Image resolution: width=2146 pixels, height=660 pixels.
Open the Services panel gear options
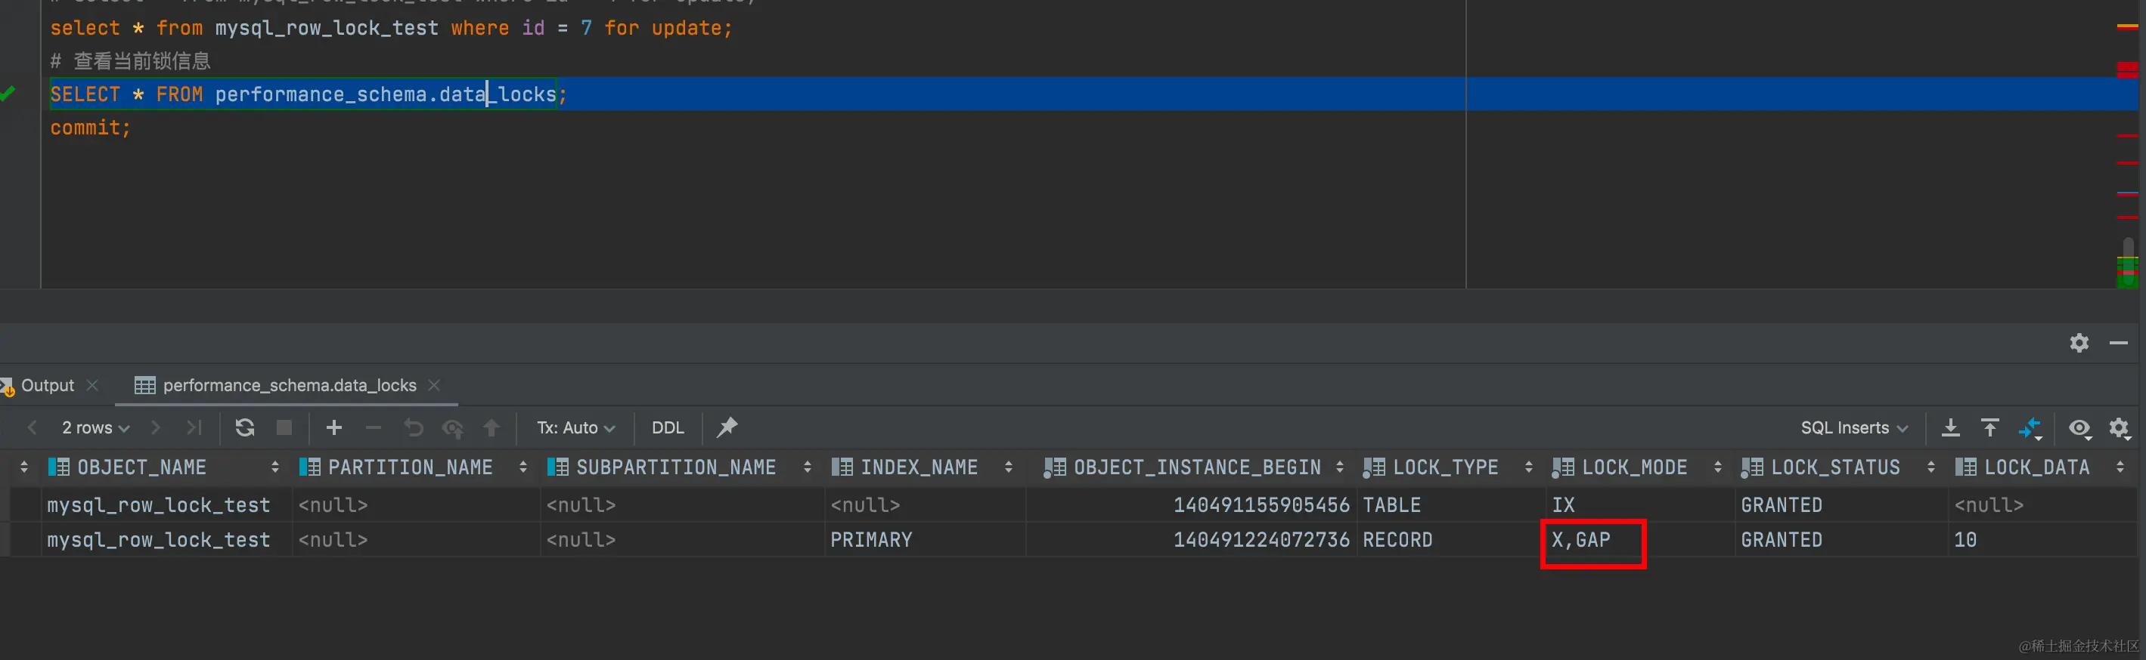pos(2079,343)
